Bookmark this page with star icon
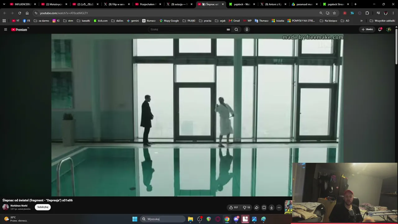The width and height of the screenshot is (398, 224). coord(334,13)
